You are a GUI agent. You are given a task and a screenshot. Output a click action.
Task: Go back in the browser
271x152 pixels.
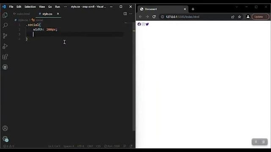pos(140,17)
